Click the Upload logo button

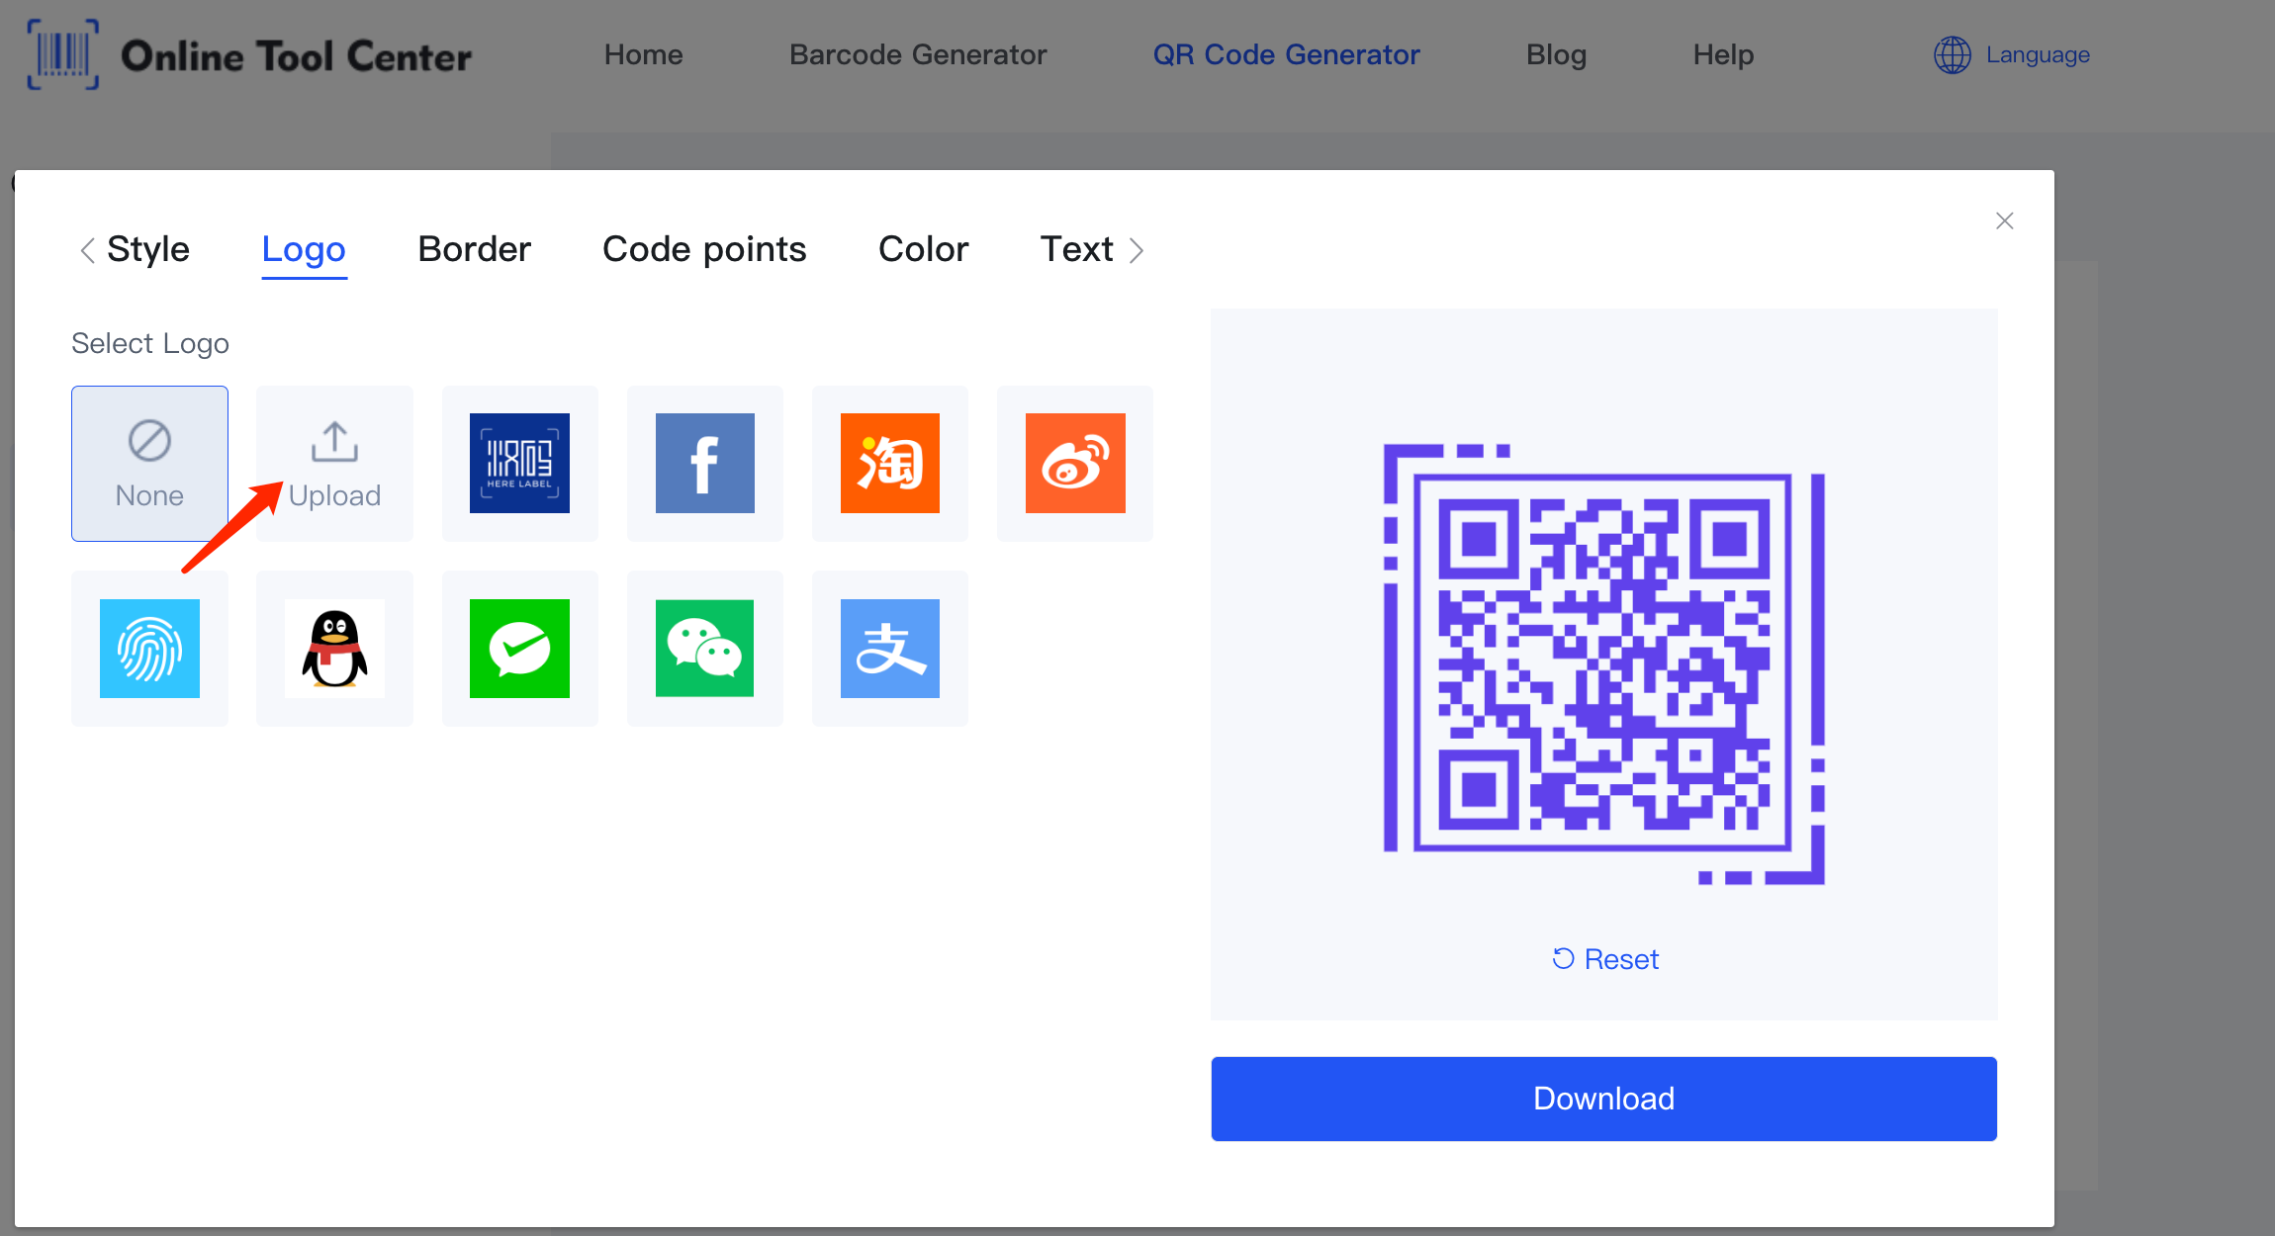click(x=334, y=461)
